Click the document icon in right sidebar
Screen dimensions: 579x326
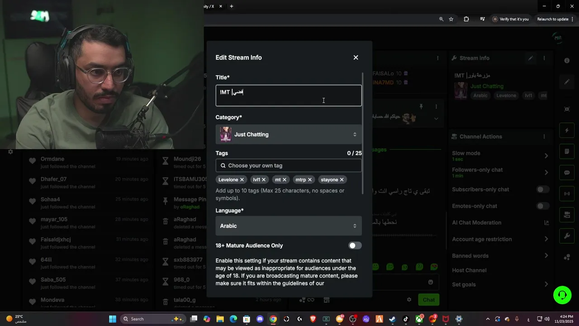[x=567, y=151]
